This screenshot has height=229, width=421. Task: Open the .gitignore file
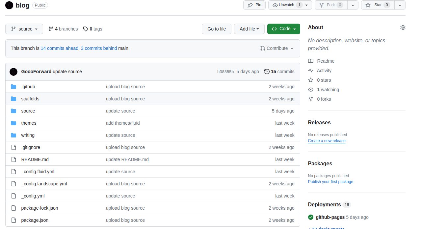click(31, 147)
